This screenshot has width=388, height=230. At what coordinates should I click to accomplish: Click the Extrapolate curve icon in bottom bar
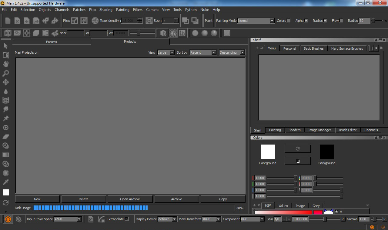(101, 219)
